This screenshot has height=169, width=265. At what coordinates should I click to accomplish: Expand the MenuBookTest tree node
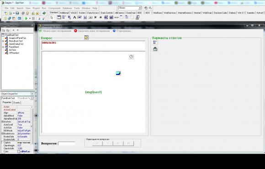pos(3,41)
